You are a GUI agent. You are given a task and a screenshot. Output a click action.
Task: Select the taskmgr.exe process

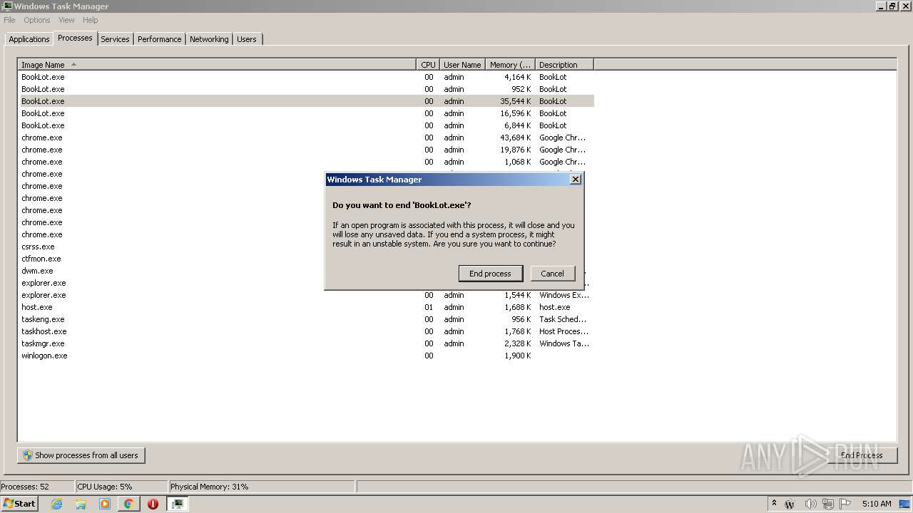pos(43,343)
